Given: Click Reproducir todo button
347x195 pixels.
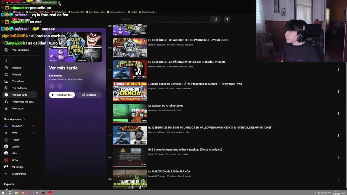Looking at the screenshot, I should click(x=62, y=95).
